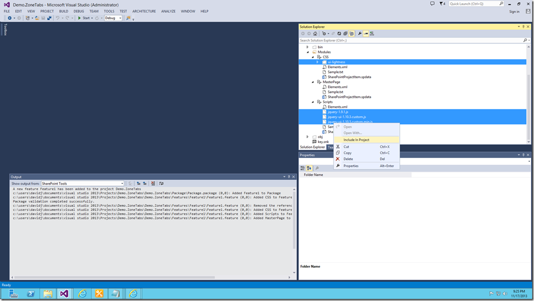Image resolution: width=534 pixels, height=301 pixels.
Task: Open PowerShell from the taskbar
Action: (31, 294)
